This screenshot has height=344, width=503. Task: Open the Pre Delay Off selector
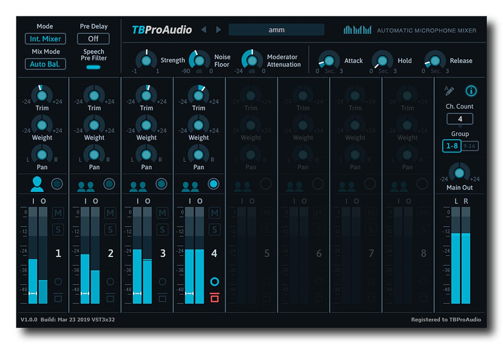click(93, 39)
